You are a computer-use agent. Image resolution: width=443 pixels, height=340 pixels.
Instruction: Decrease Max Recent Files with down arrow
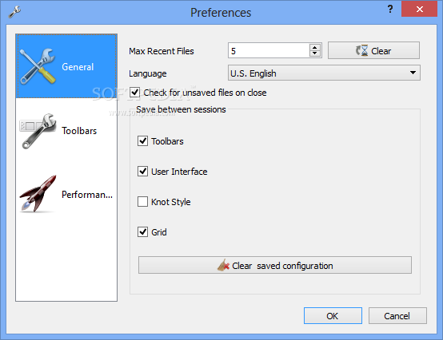[315, 53]
